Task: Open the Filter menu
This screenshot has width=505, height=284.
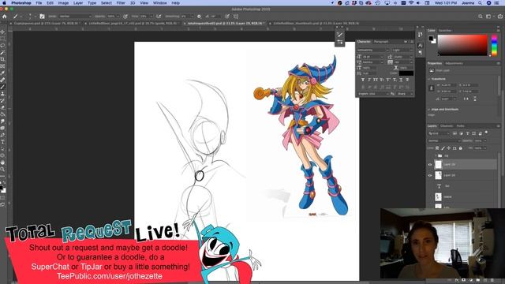Action: pyautogui.click(x=121, y=3)
